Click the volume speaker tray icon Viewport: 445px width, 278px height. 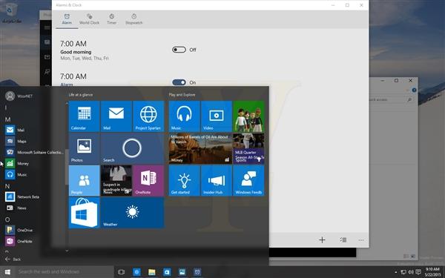[411, 272]
